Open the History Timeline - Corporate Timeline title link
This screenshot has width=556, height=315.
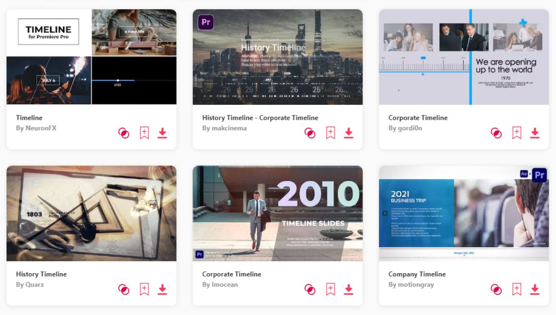[x=260, y=117]
